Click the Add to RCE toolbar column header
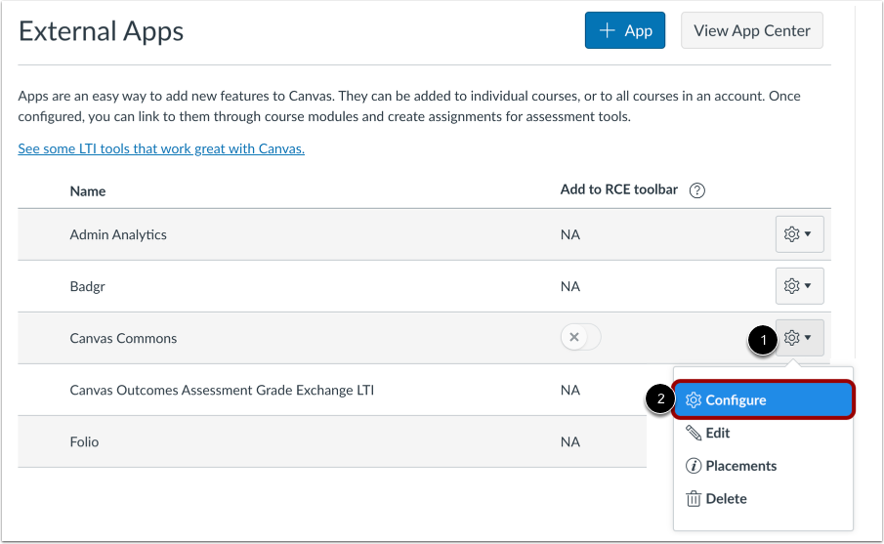The height and width of the screenshot is (544, 884). (x=619, y=189)
